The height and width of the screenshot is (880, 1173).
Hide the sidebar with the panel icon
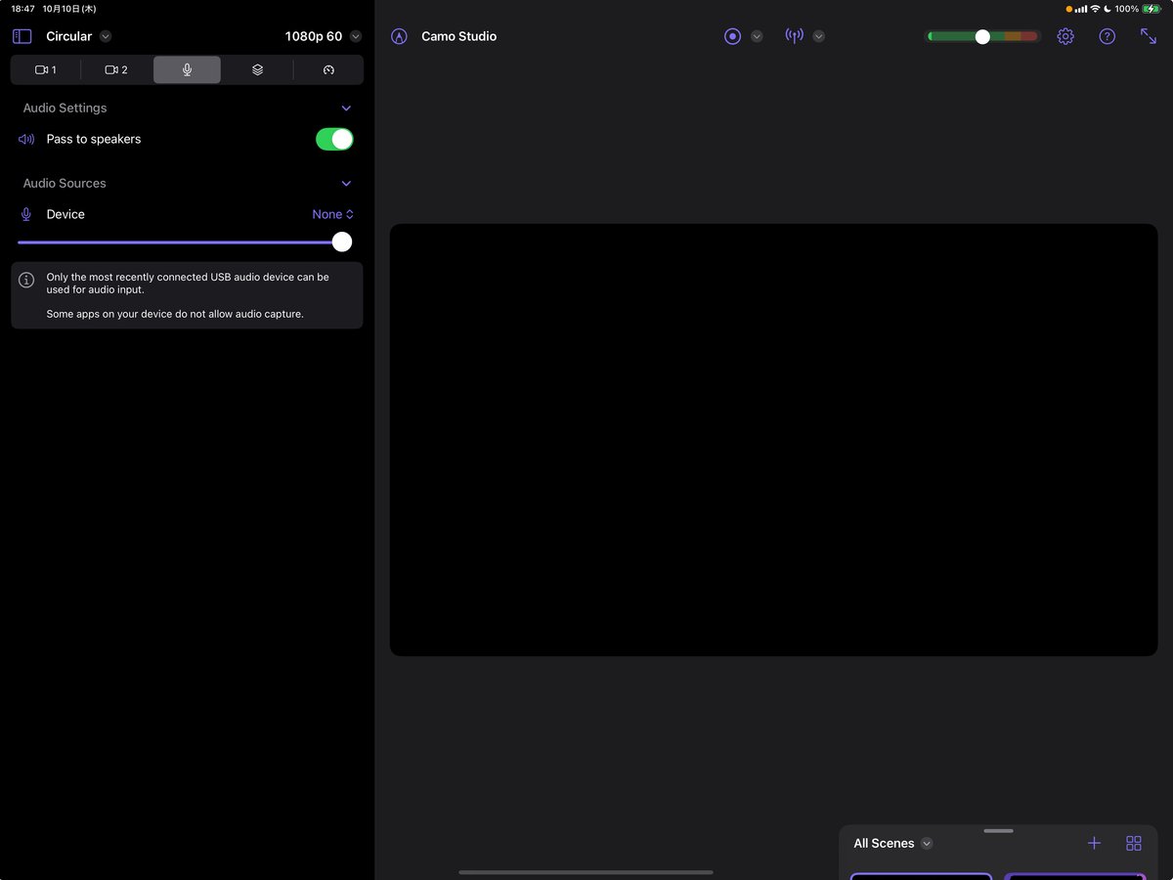click(x=22, y=36)
